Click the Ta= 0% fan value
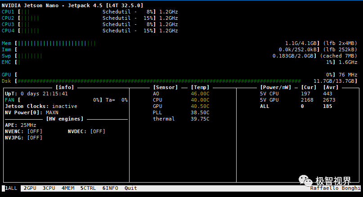The height and width of the screenshot is (197, 363). 117,100
